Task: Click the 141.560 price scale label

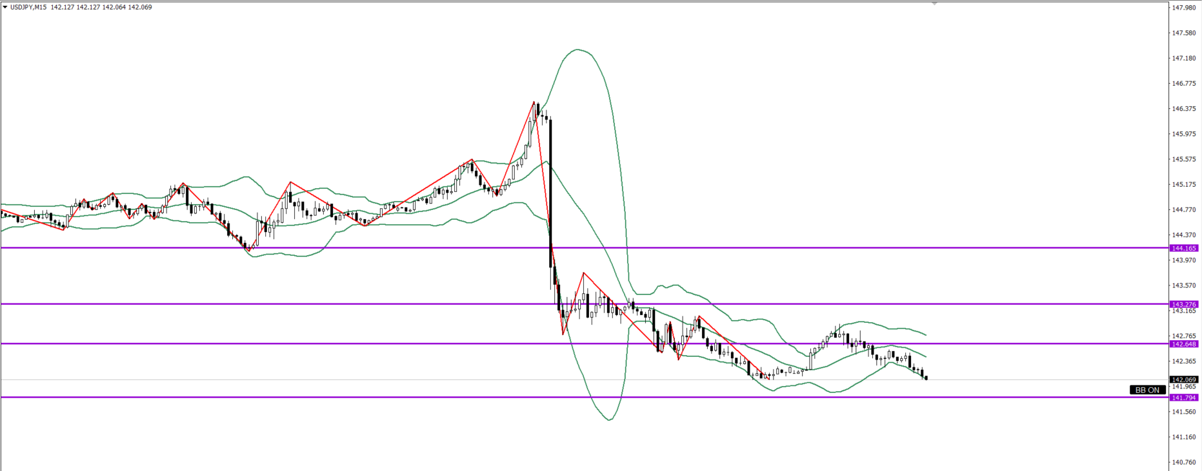Action: click(1184, 412)
